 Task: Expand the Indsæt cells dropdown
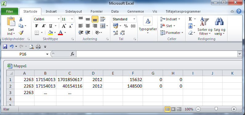pyautogui.click(x=179, y=19)
